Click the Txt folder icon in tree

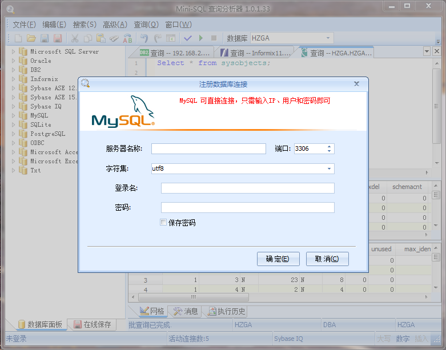click(23, 170)
